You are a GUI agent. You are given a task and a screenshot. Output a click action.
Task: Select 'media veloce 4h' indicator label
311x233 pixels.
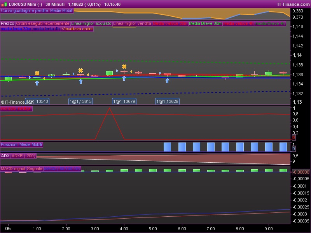(x=238, y=23)
